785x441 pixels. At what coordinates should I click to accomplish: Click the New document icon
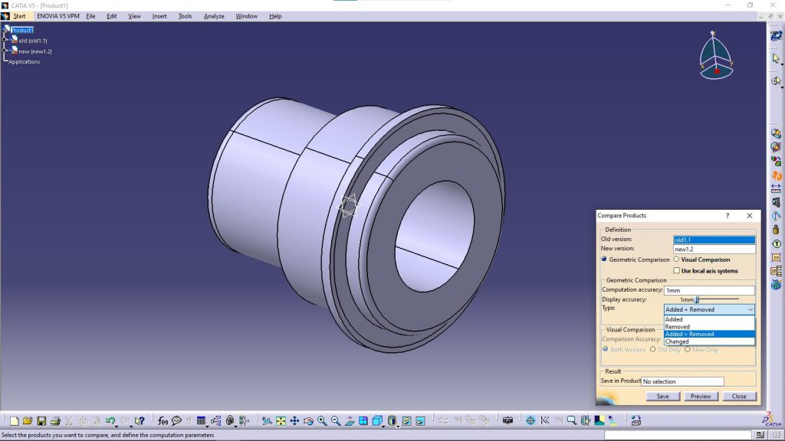[x=14, y=421]
